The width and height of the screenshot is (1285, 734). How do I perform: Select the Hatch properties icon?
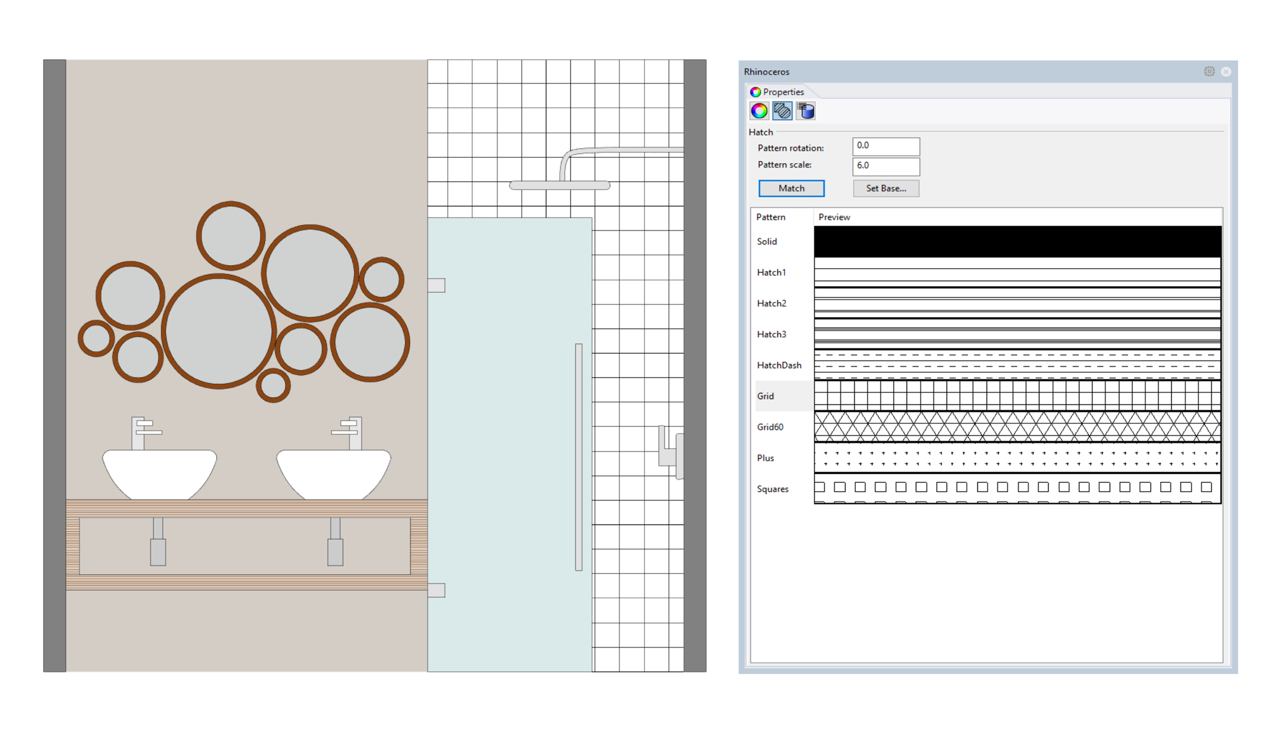click(x=782, y=111)
